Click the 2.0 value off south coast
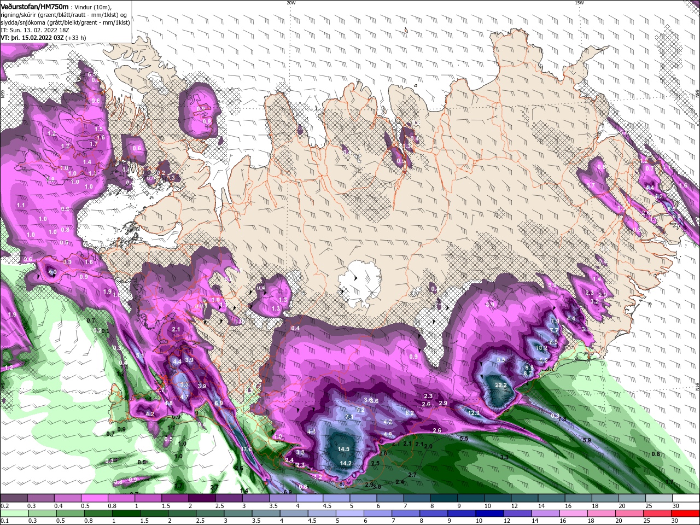 point(428,446)
